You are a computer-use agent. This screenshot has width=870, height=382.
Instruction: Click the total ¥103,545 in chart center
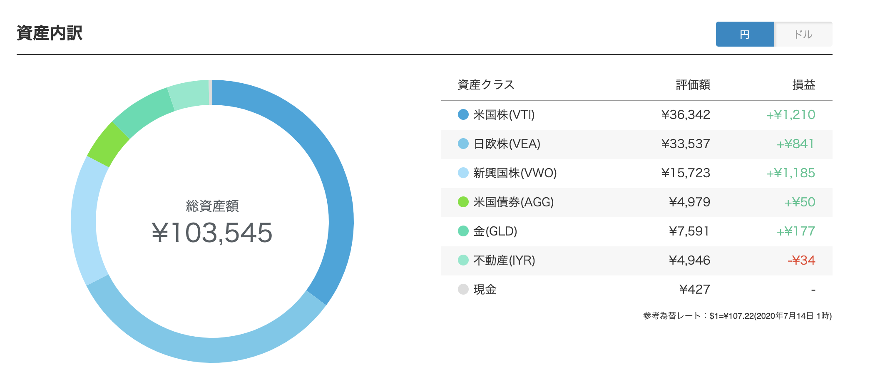(212, 232)
